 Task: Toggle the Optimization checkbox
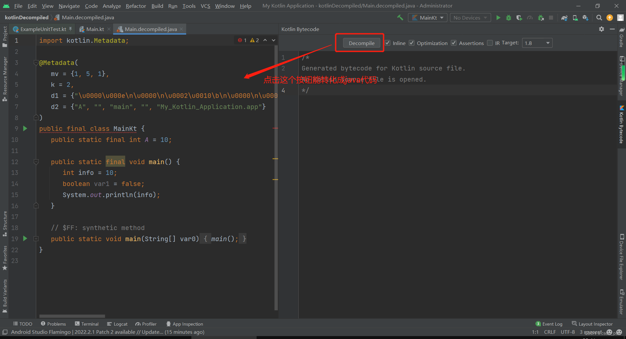coord(412,43)
